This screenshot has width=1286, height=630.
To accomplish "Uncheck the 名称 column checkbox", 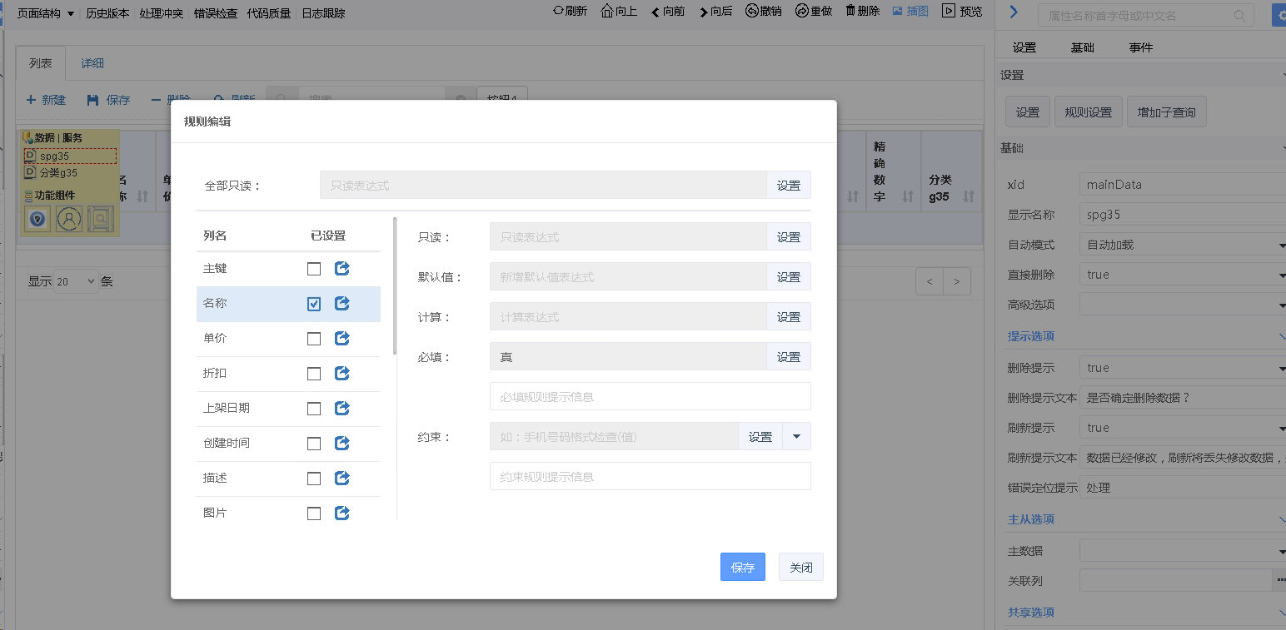I will coord(314,304).
